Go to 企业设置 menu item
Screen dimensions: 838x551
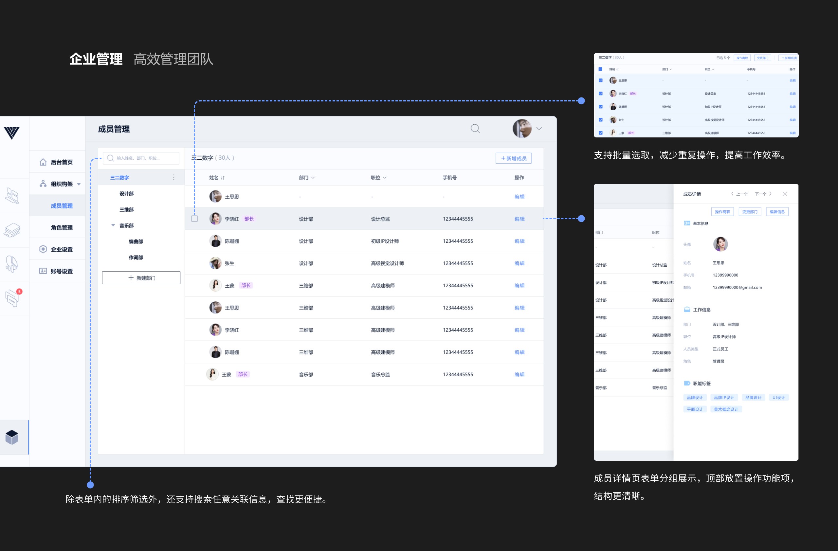pyautogui.click(x=62, y=249)
